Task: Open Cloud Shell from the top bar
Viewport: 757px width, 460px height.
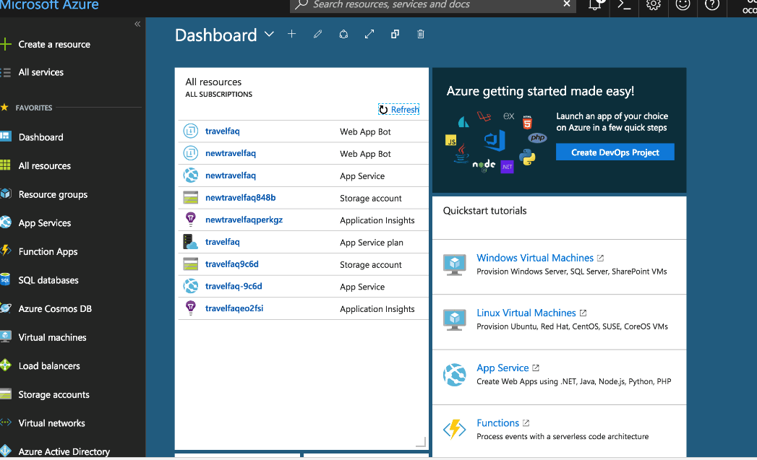Action: pyautogui.click(x=624, y=5)
